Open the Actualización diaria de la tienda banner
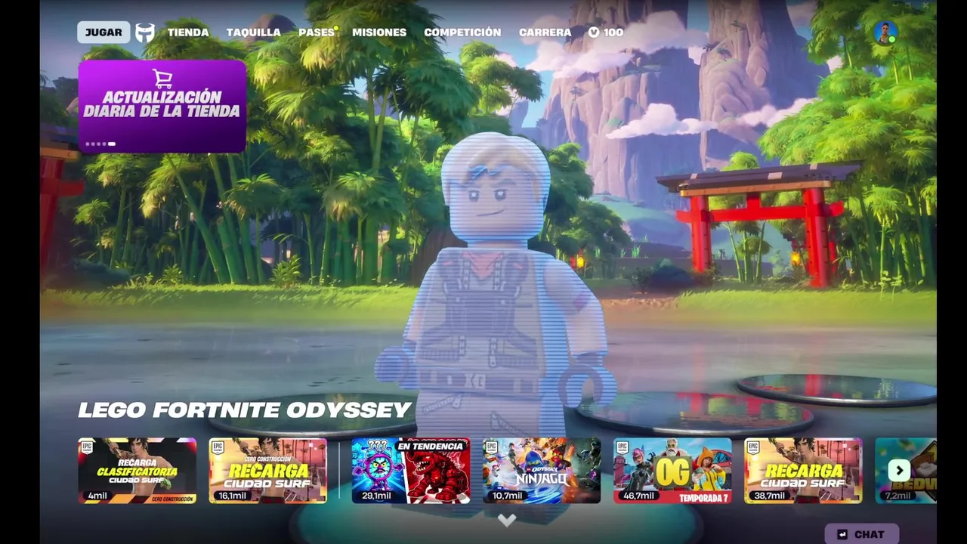 pos(162,107)
